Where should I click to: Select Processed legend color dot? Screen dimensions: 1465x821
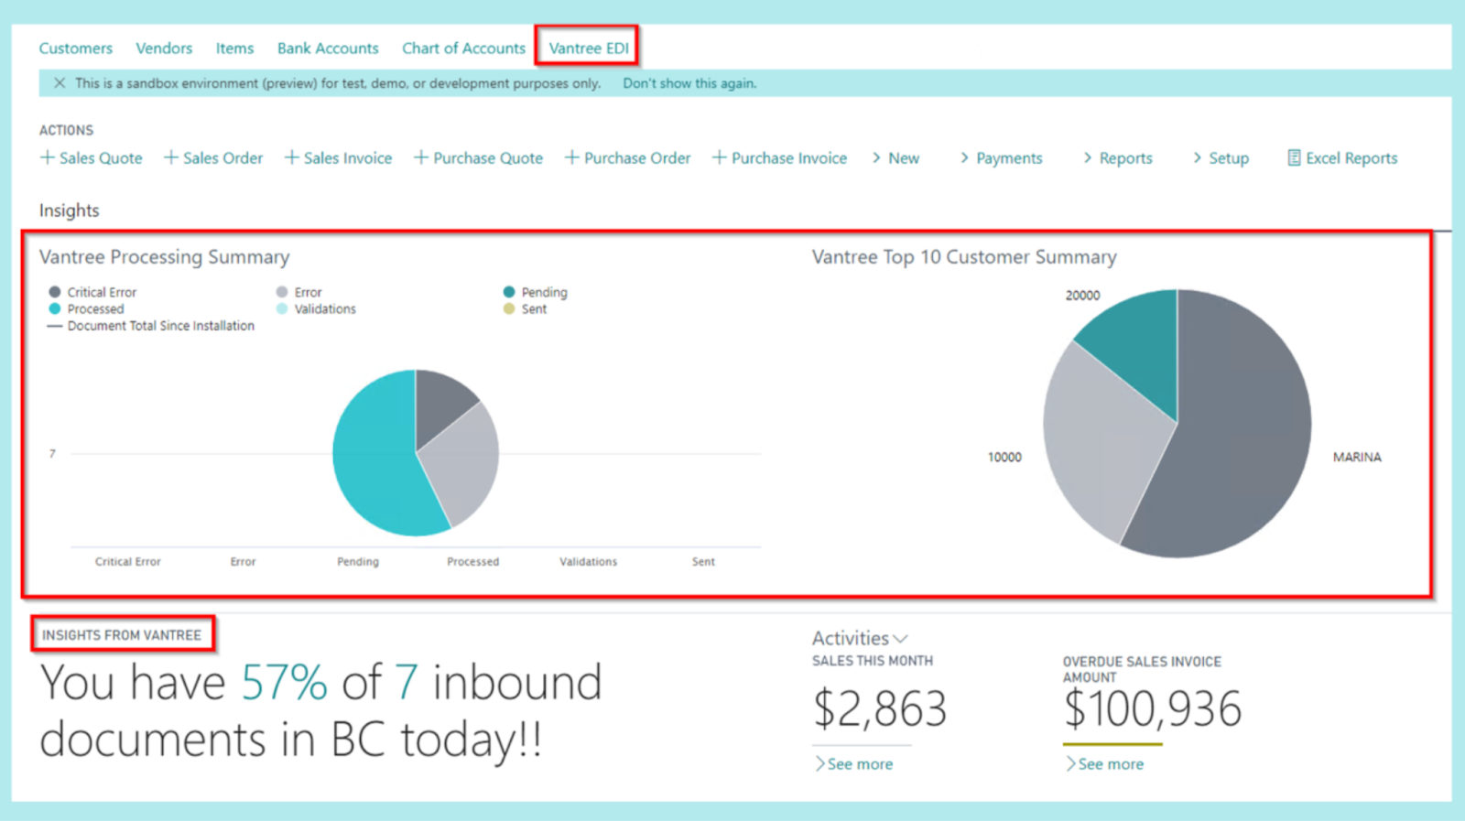tap(55, 308)
